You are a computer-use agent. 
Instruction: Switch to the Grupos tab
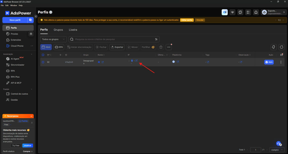click(58, 30)
